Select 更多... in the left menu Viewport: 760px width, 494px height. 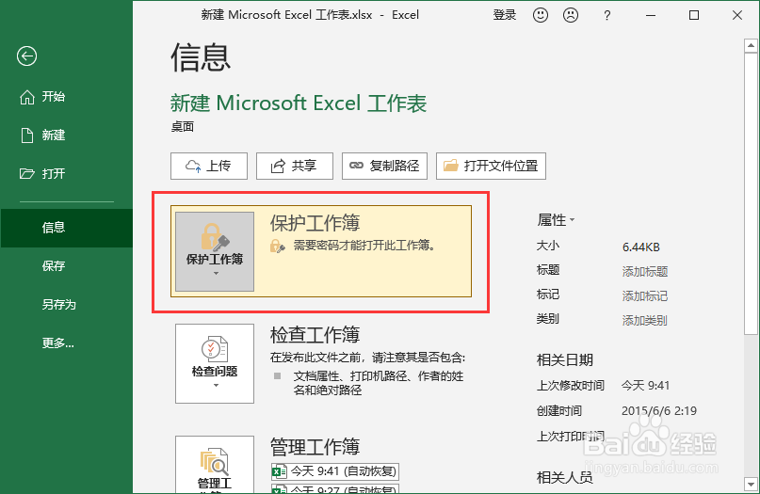tap(67, 343)
